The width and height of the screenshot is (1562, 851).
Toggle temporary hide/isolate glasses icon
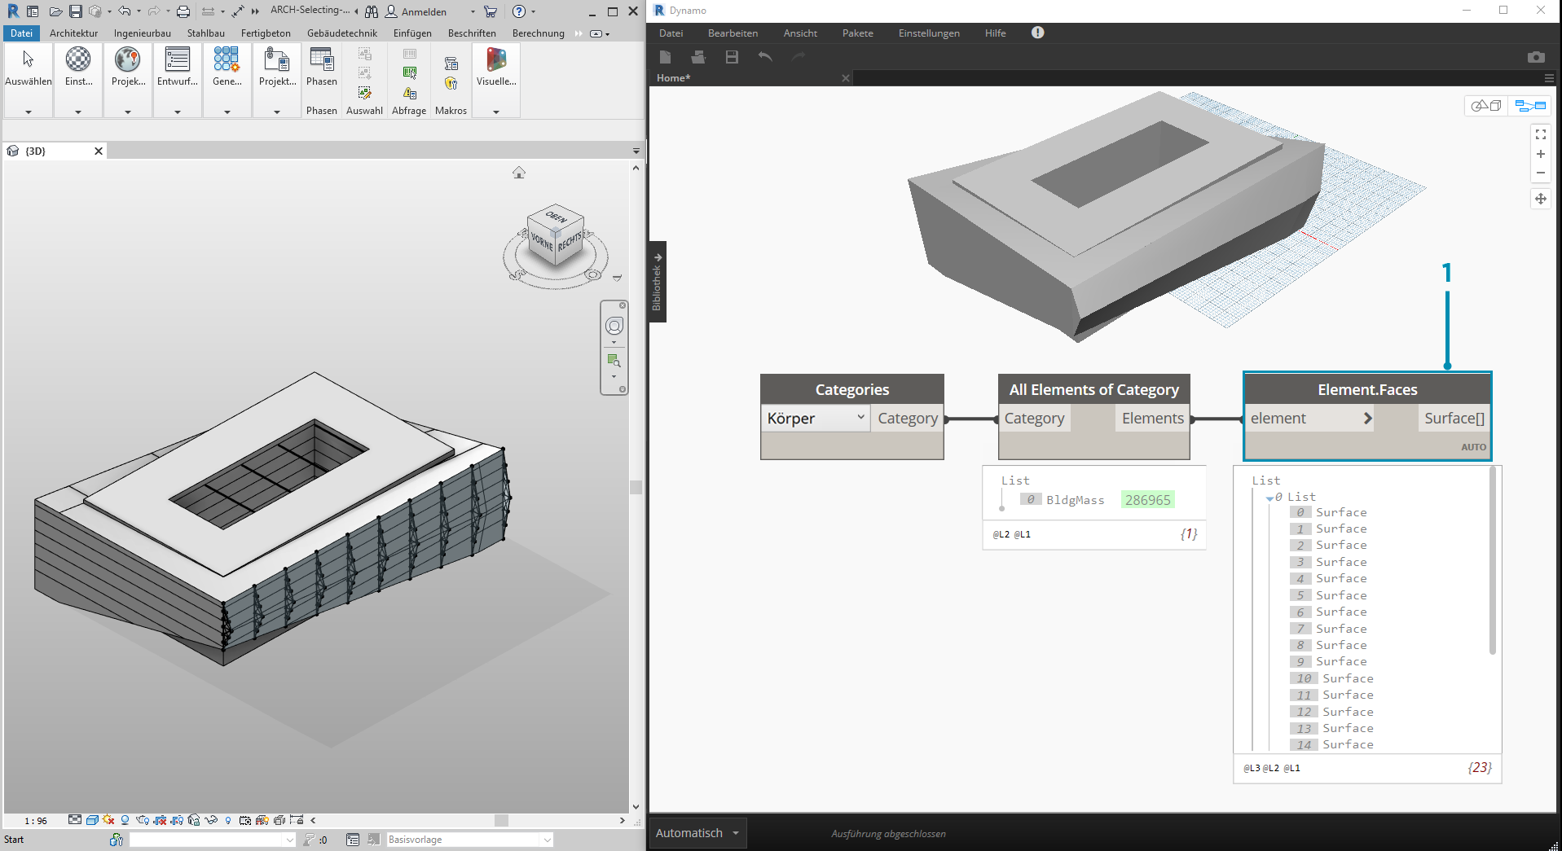[211, 820]
